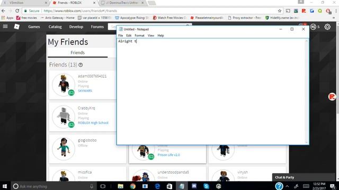Open the Action Center notification icon
The image size is (339, 190).
pos(333,186)
